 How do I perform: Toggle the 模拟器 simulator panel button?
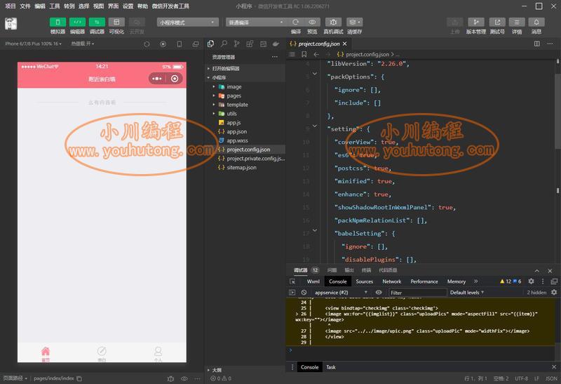click(x=58, y=22)
